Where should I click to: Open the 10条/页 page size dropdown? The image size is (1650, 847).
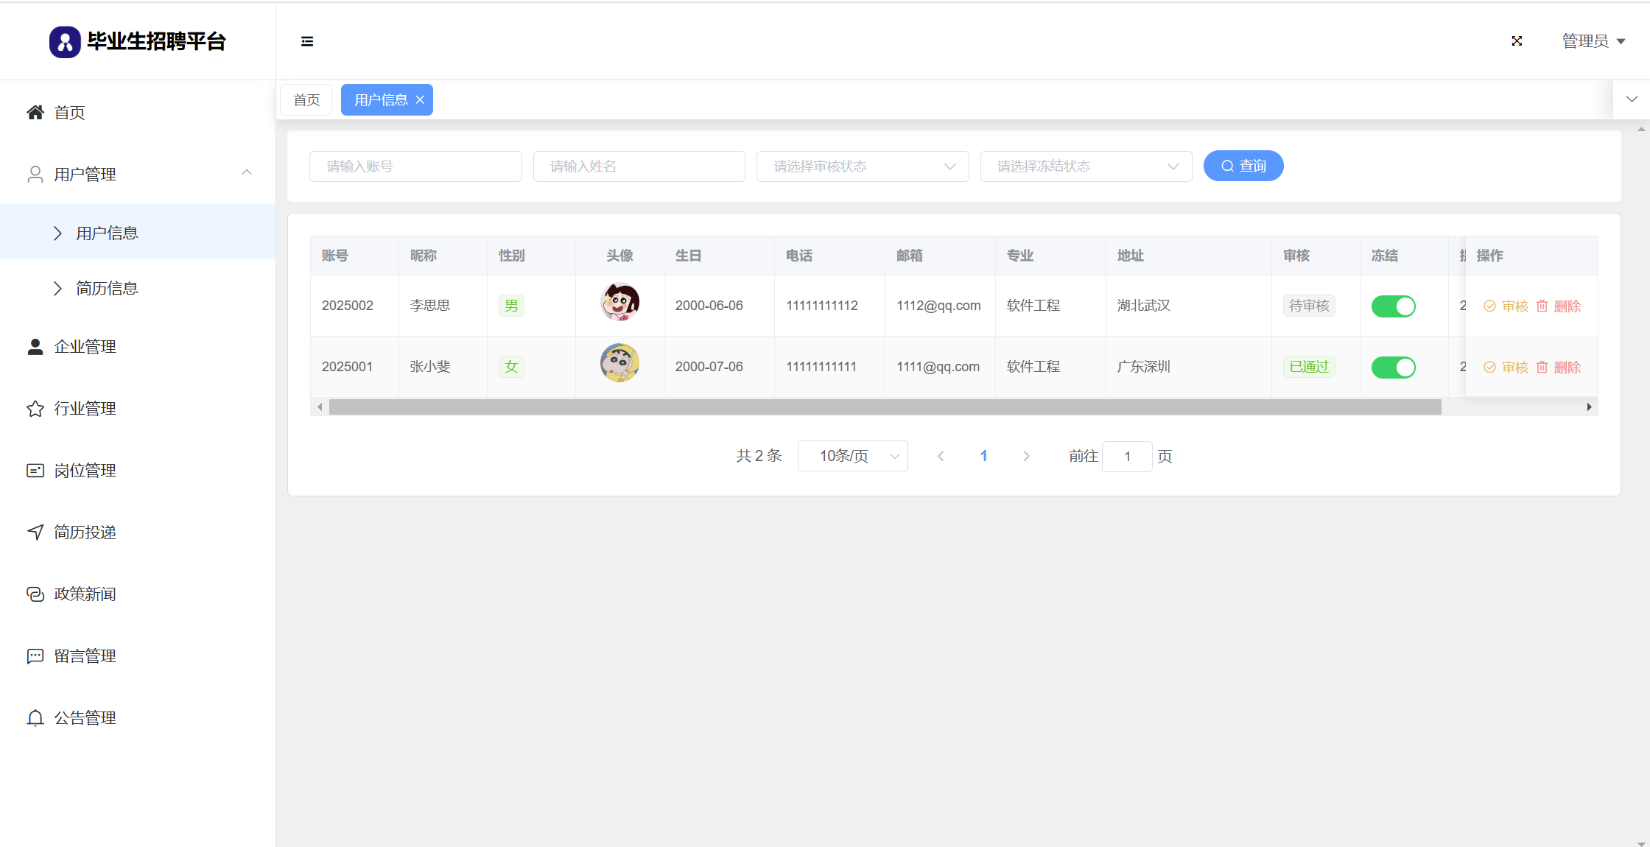click(x=852, y=456)
